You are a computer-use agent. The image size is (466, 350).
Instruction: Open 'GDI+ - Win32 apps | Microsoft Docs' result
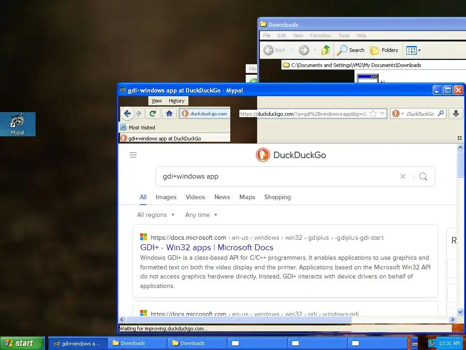(207, 247)
